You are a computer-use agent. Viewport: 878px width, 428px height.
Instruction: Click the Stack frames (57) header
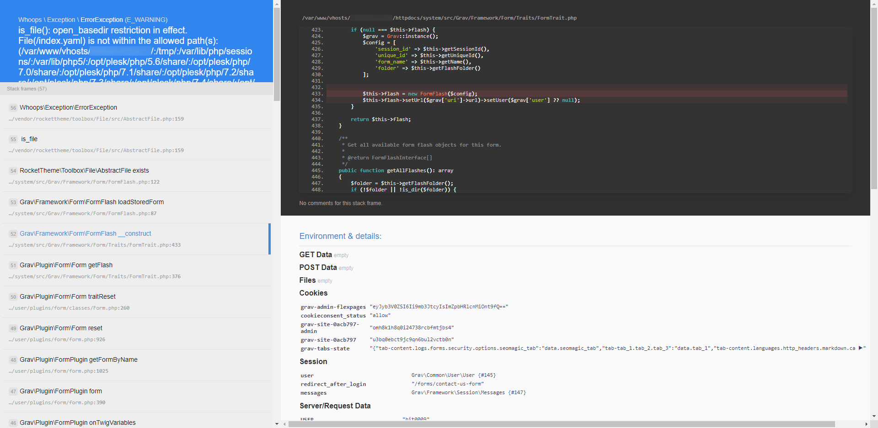[x=27, y=89]
